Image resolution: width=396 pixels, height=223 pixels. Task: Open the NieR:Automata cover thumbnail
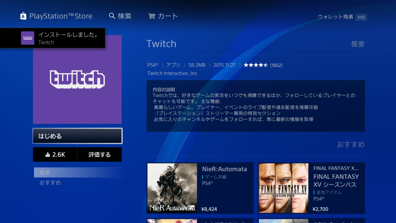click(x=172, y=188)
